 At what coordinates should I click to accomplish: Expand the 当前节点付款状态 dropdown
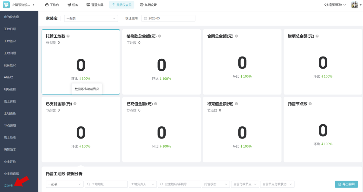coord(277,184)
